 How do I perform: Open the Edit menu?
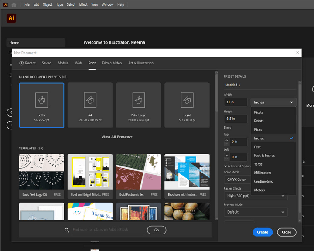pyautogui.click(x=36, y=4)
